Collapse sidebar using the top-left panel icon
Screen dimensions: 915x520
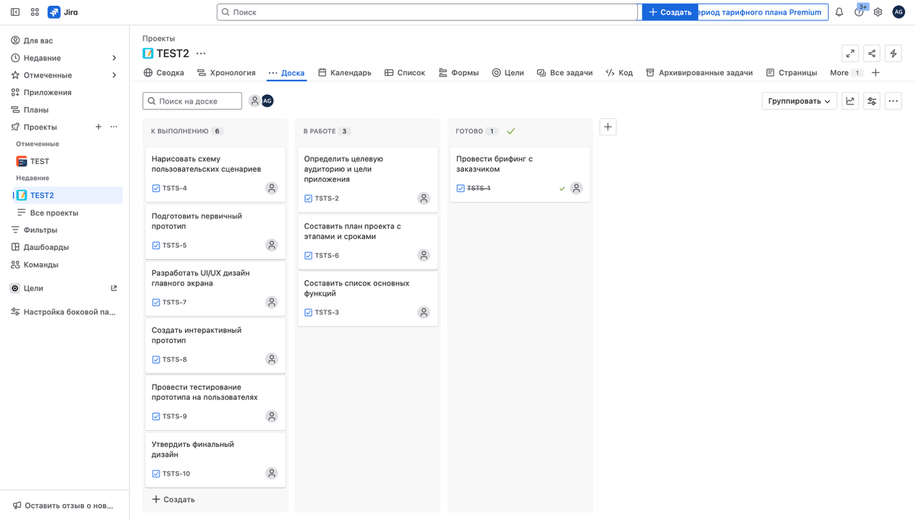(15, 12)
